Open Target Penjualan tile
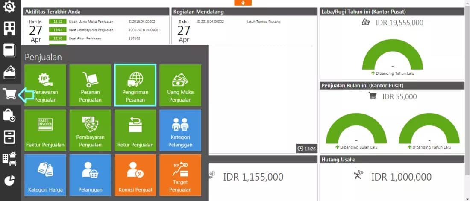This screenshot has height=201, width=470. click(180, 175)
